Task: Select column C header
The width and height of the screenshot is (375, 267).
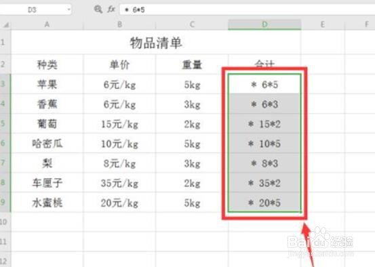Action: [x=192, y=24]
